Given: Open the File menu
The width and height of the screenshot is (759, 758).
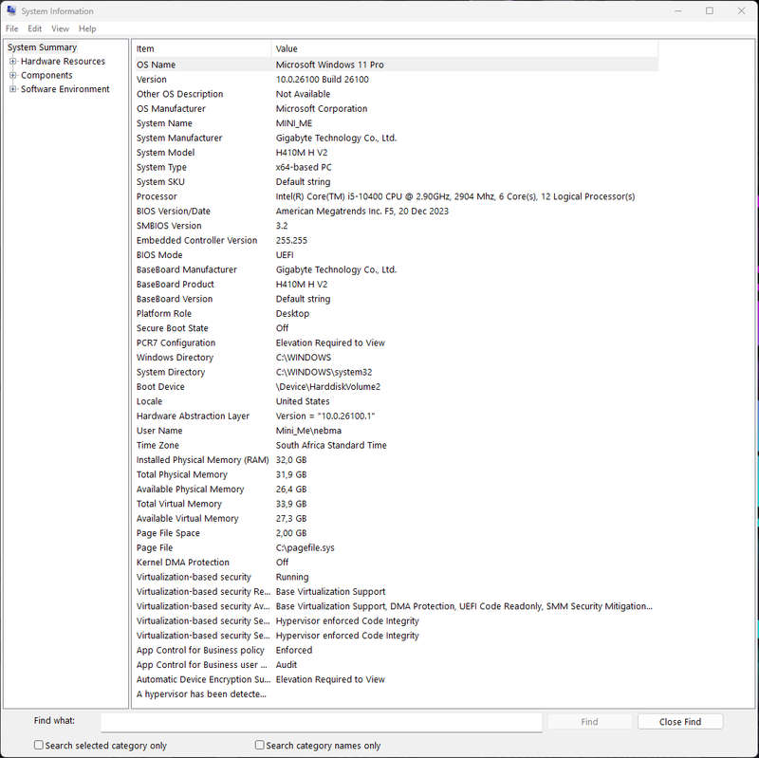Looking at the screenshot, I should click(x=11, y=28).
